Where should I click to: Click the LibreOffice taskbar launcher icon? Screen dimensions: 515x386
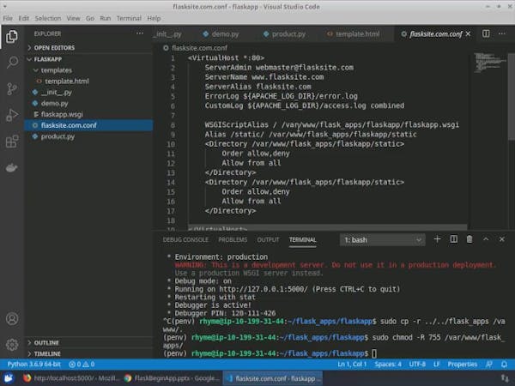(x=9, y=378)
